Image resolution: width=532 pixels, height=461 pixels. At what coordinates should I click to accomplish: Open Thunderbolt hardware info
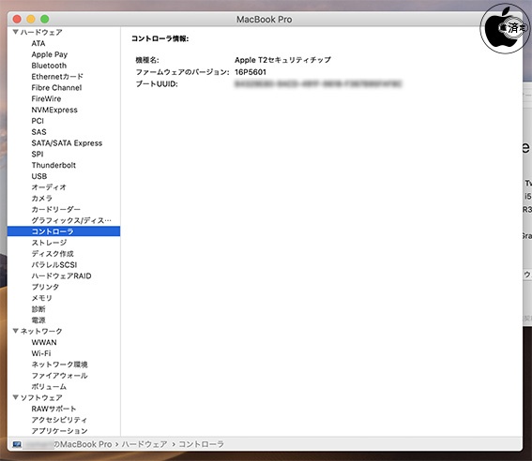click(x=53, y=165)
